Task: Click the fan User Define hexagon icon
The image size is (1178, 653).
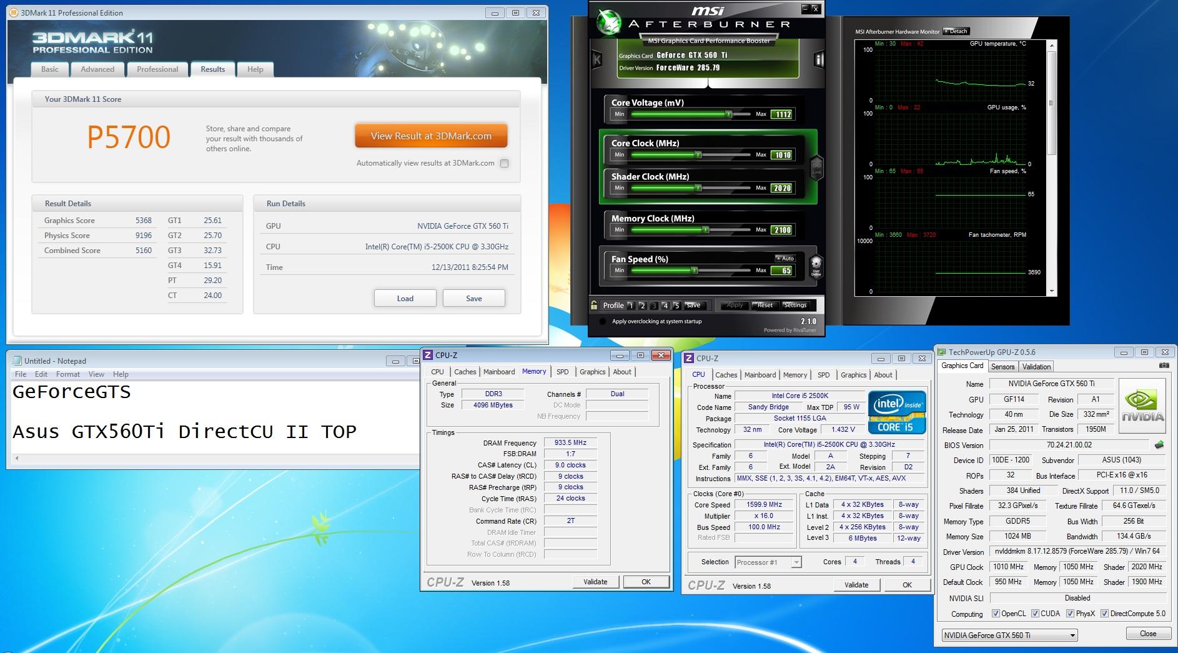Action: (815, 267)
